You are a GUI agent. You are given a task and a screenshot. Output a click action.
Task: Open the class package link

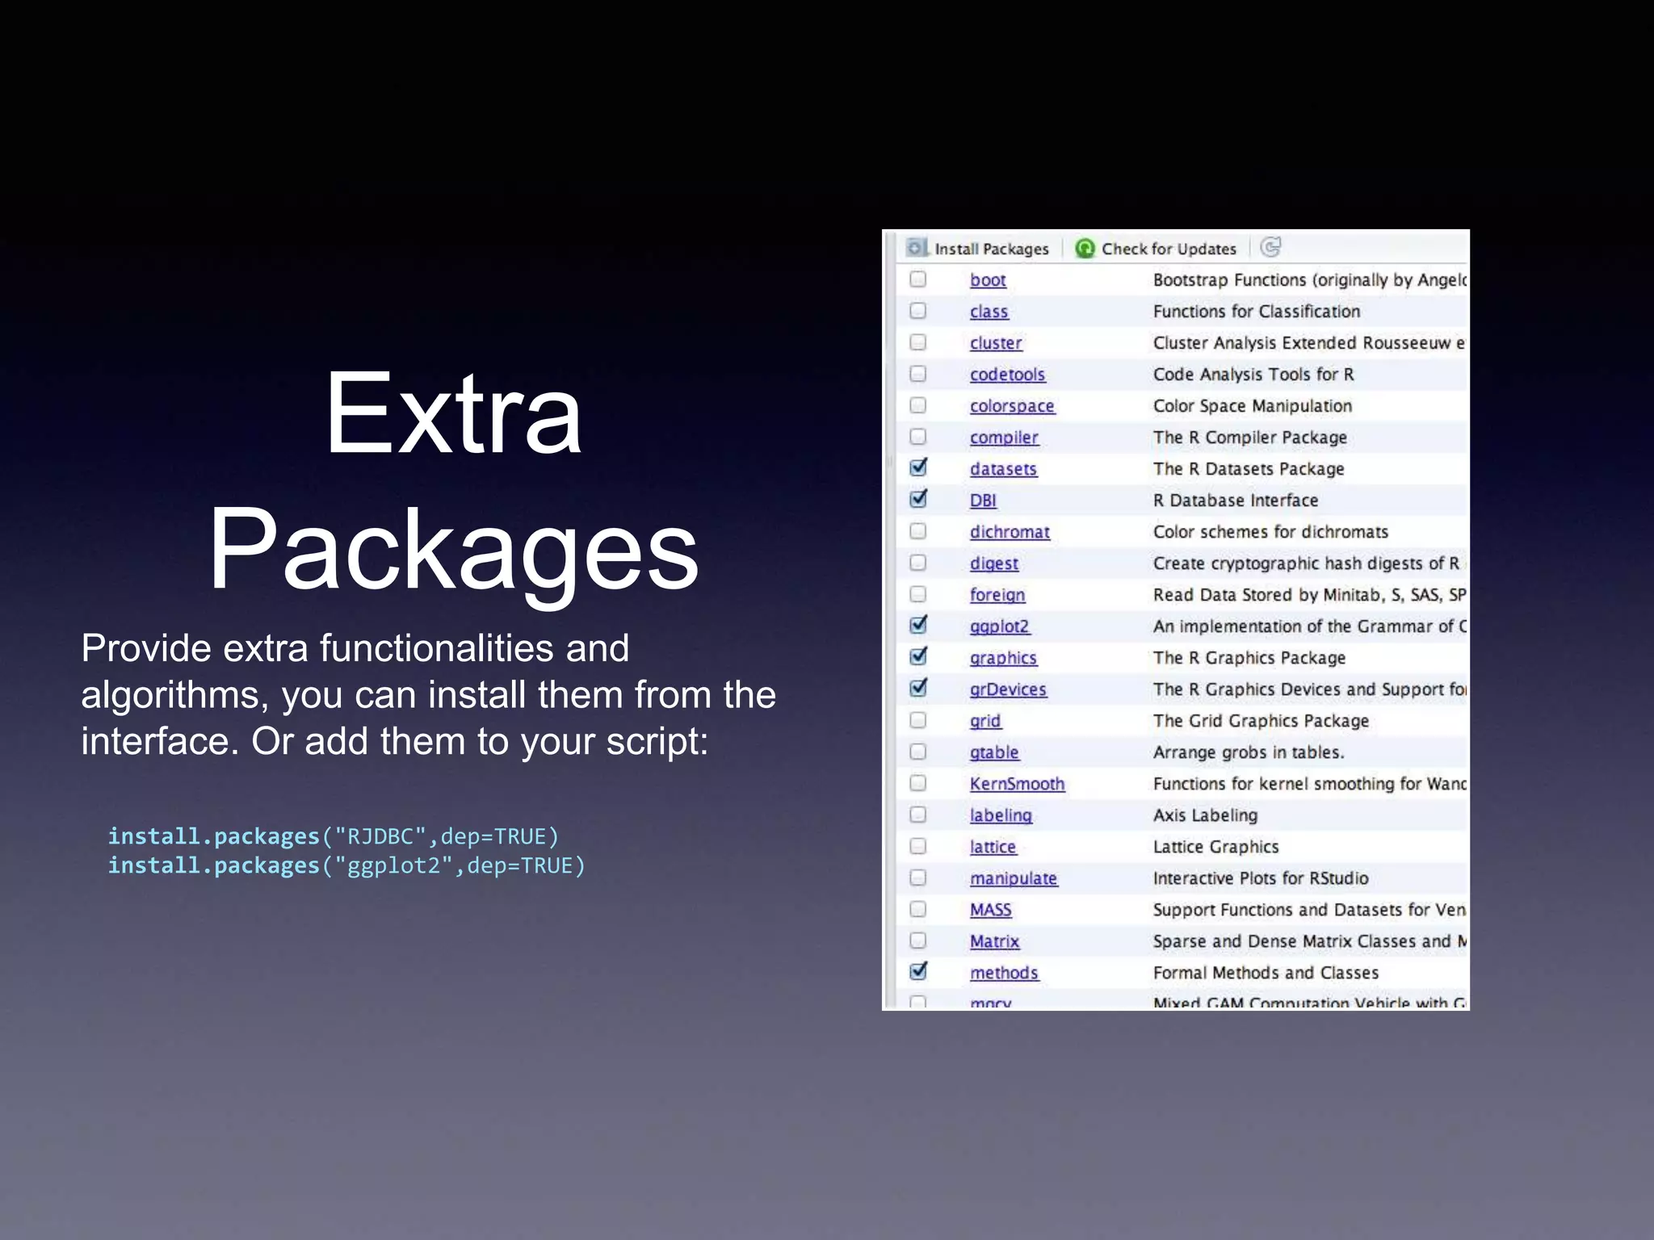coord(989,312)
